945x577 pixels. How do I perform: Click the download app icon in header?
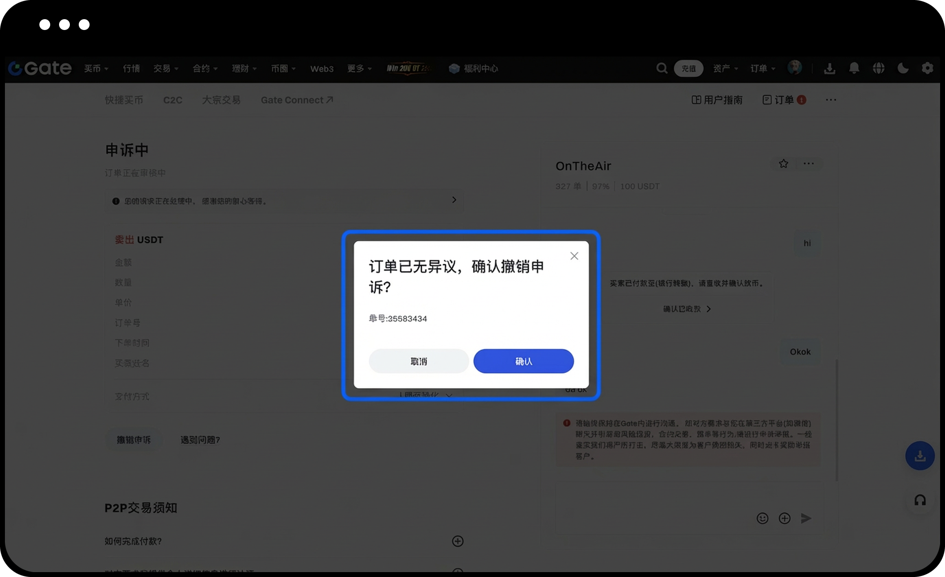pyautogui.click(x=829, y=68)
